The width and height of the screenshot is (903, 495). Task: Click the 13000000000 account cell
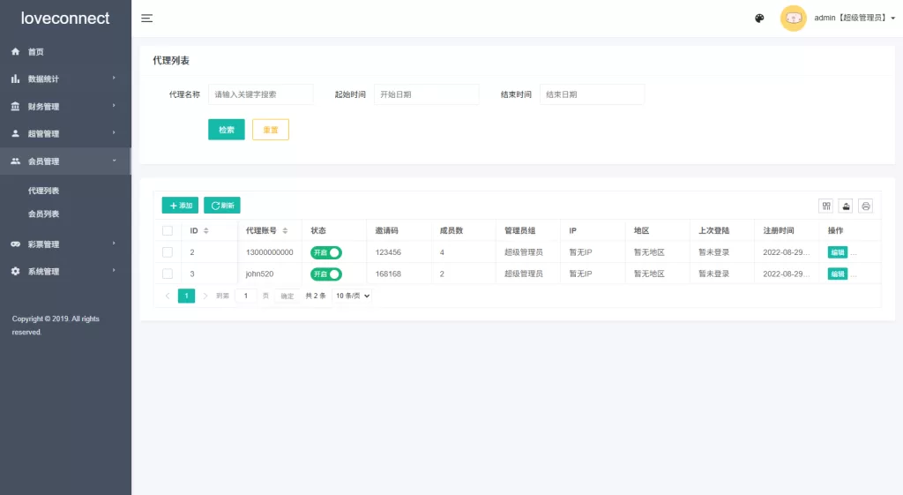[270, 252]
